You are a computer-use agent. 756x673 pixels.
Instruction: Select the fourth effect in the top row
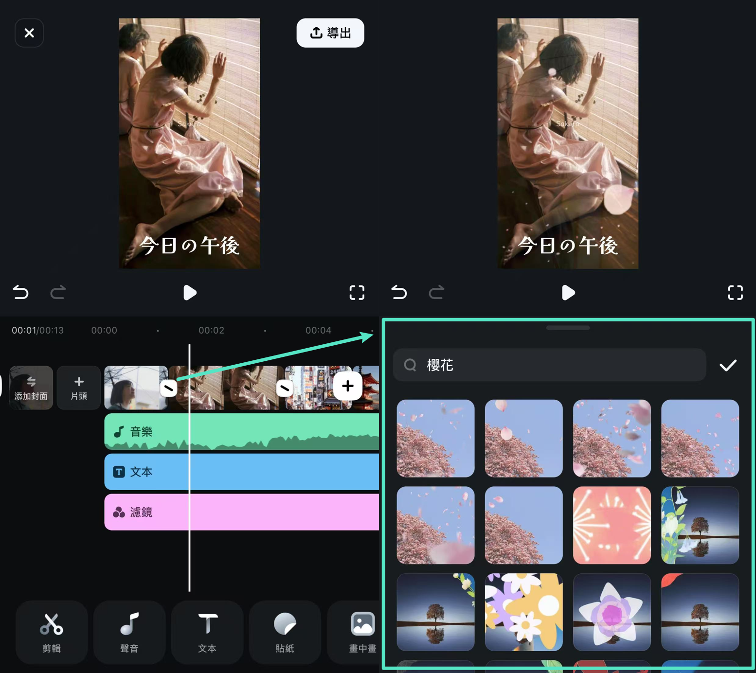pyautogui.click(x=700, y=438)
